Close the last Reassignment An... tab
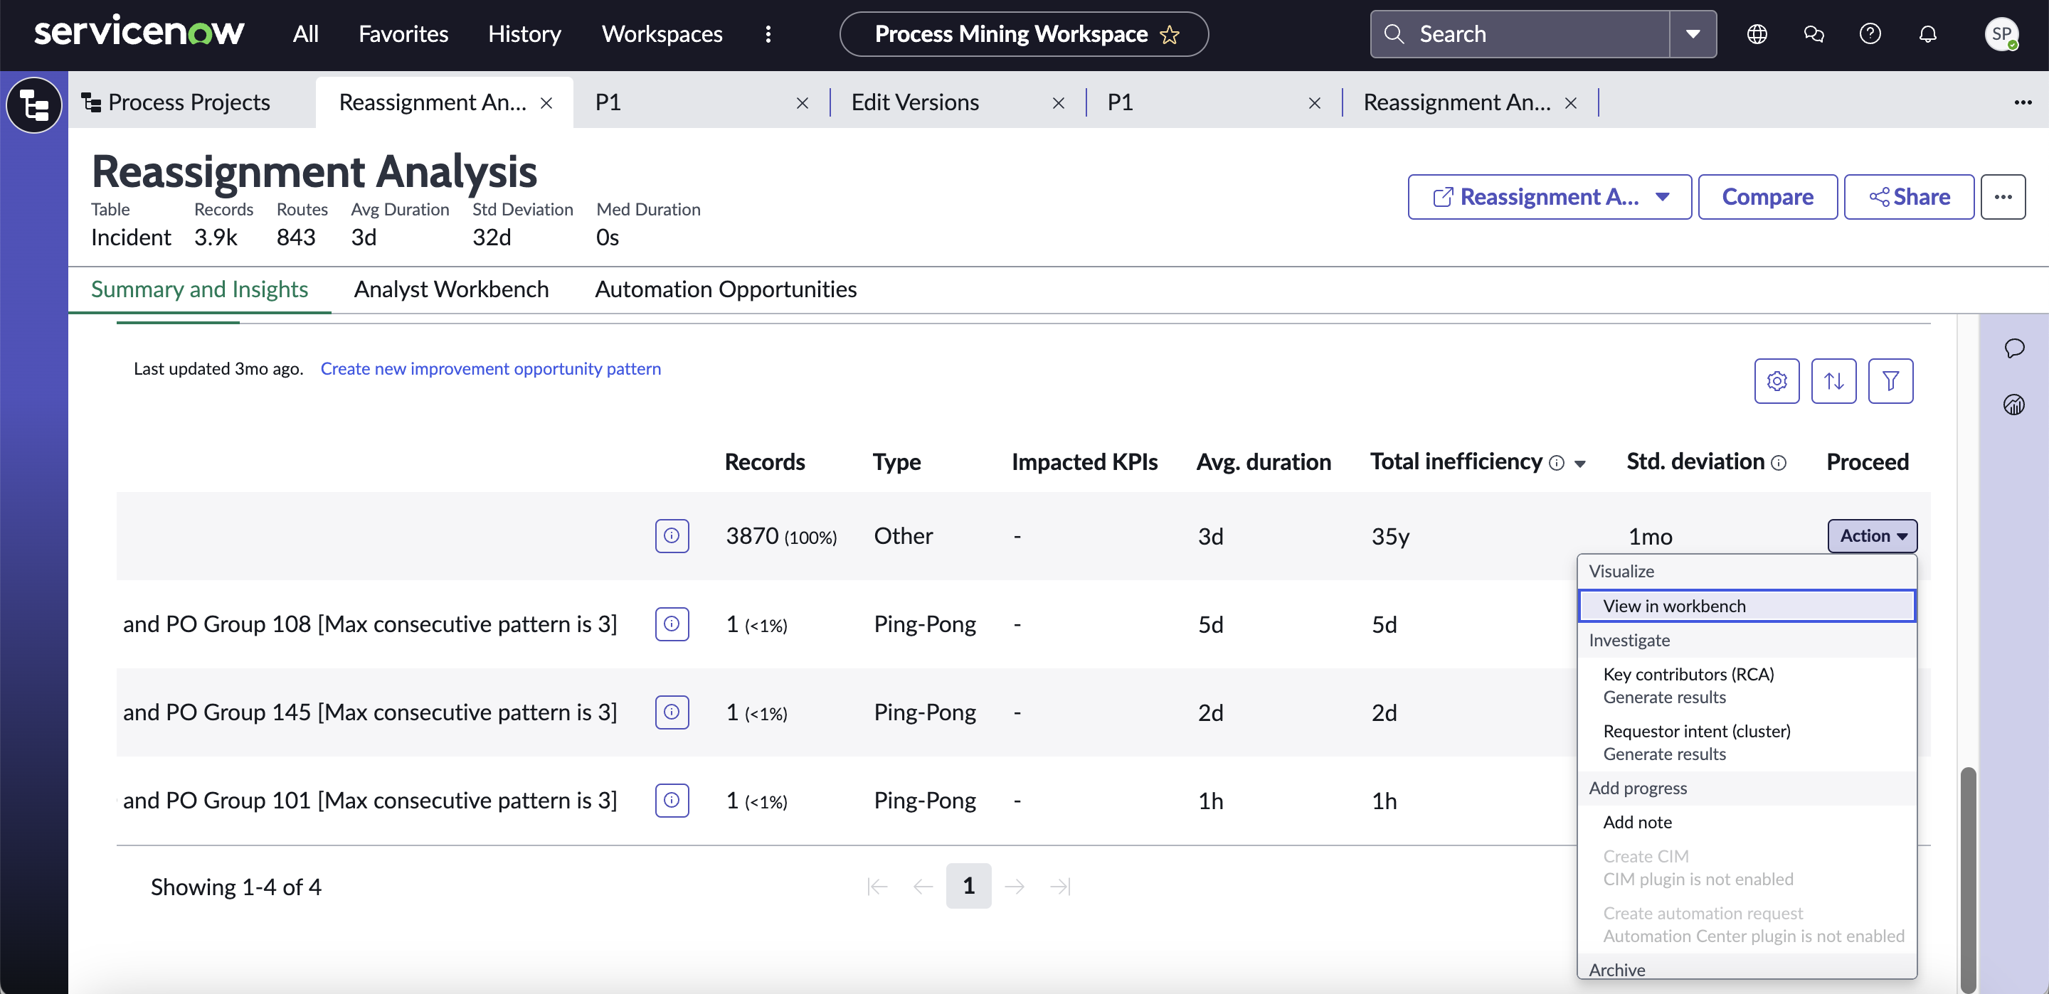The image size is (2049, 994). [1571, 102]
